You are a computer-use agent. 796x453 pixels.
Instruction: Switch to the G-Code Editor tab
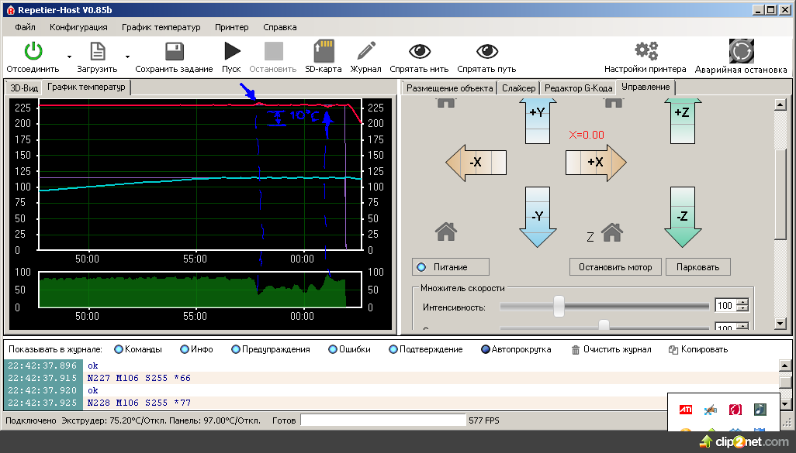point(578,88)
